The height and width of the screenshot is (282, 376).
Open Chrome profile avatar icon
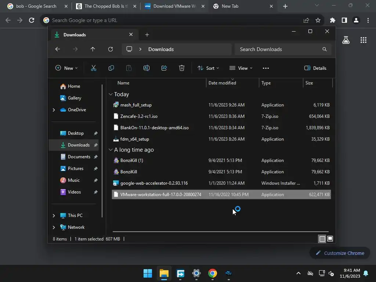tap(356, 21)
